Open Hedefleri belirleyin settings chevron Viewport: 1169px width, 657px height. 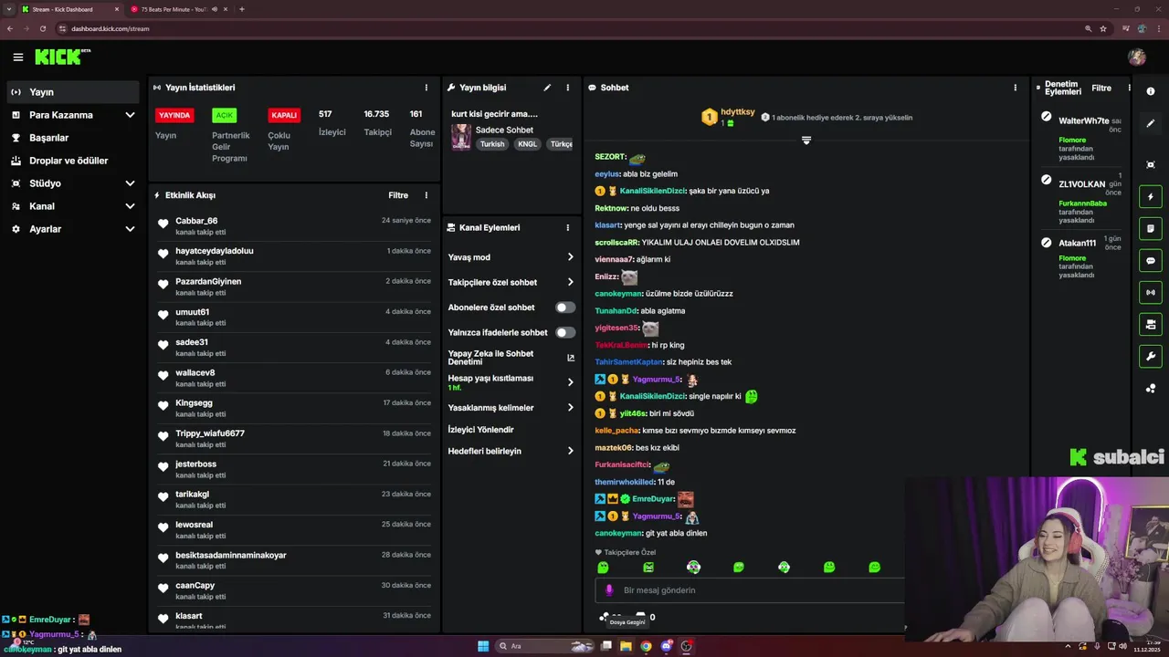(570, 451)
